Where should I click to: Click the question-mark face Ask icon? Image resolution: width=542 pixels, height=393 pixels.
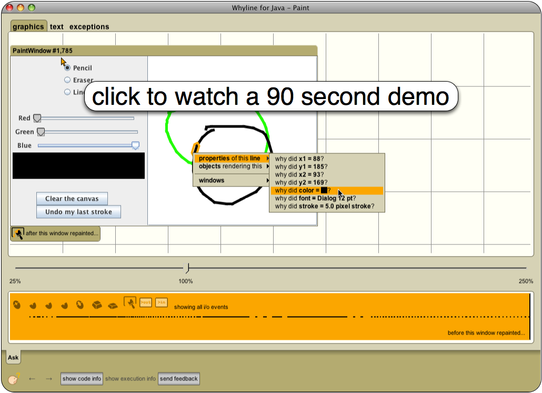pos(14,378)
